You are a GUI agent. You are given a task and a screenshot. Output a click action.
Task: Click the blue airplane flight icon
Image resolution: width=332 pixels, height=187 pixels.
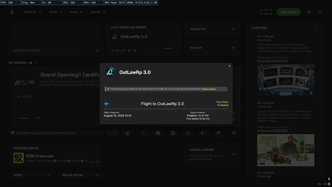[107, 104]
